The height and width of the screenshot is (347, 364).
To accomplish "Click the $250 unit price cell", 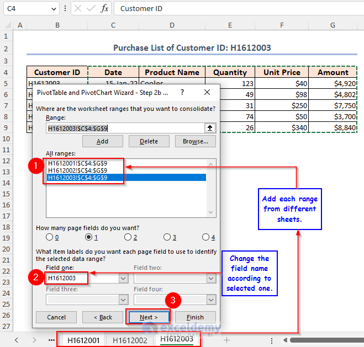I will pyautogui.click(x=282, y=105).
